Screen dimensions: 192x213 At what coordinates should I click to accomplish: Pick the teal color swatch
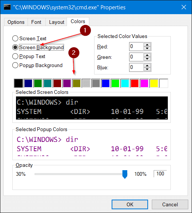tap(48, 83)
